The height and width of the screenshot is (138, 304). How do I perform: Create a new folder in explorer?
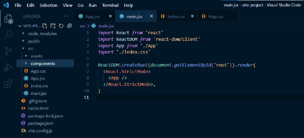pos(53,26)
